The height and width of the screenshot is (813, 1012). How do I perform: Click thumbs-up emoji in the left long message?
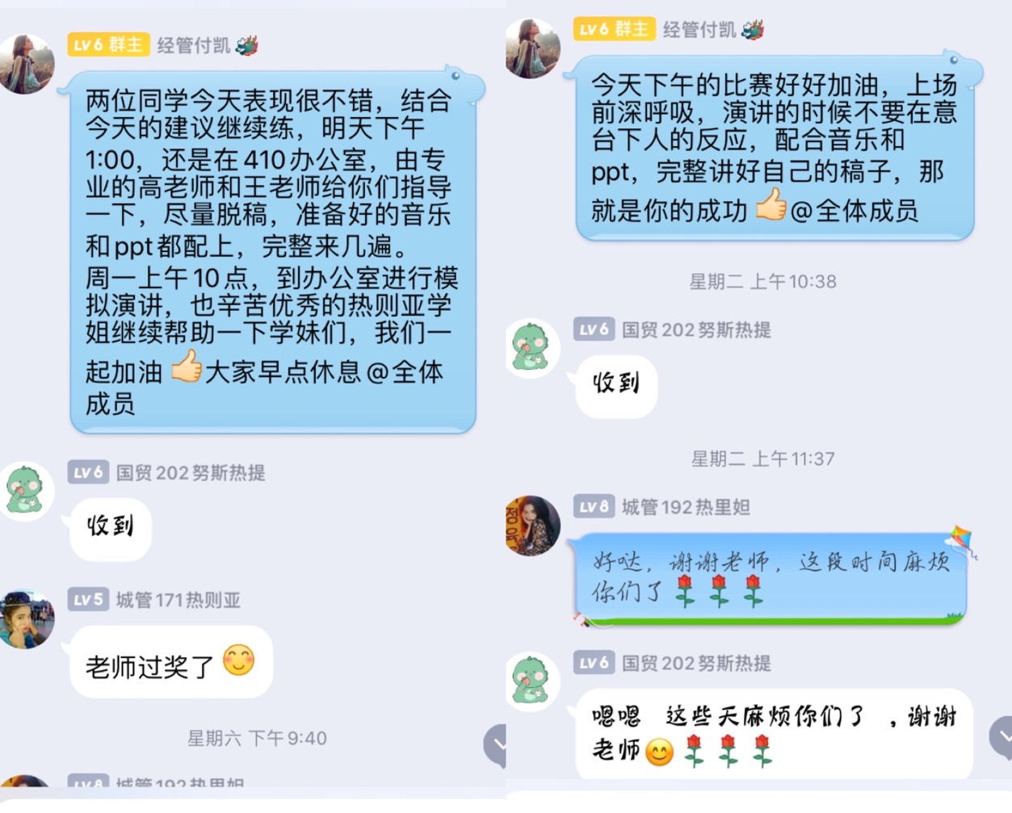(187, 367)
